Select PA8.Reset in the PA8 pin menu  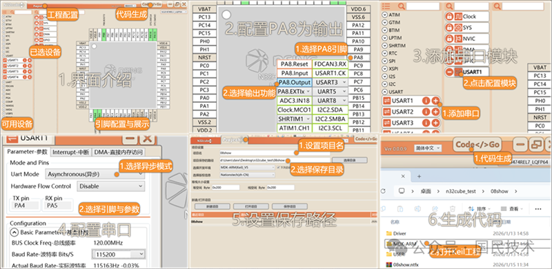(295, 64)
